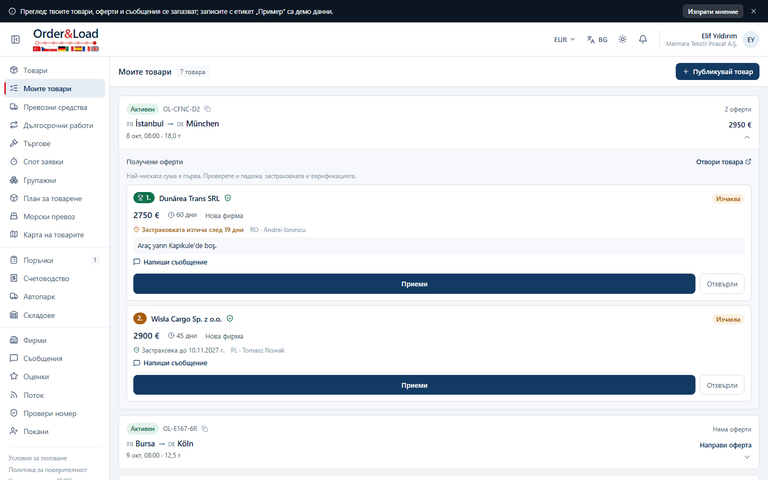The width and height of the screenshot is (768, 480).
Task: Open 'Фирми' companies section
Action: pos(54,340)
